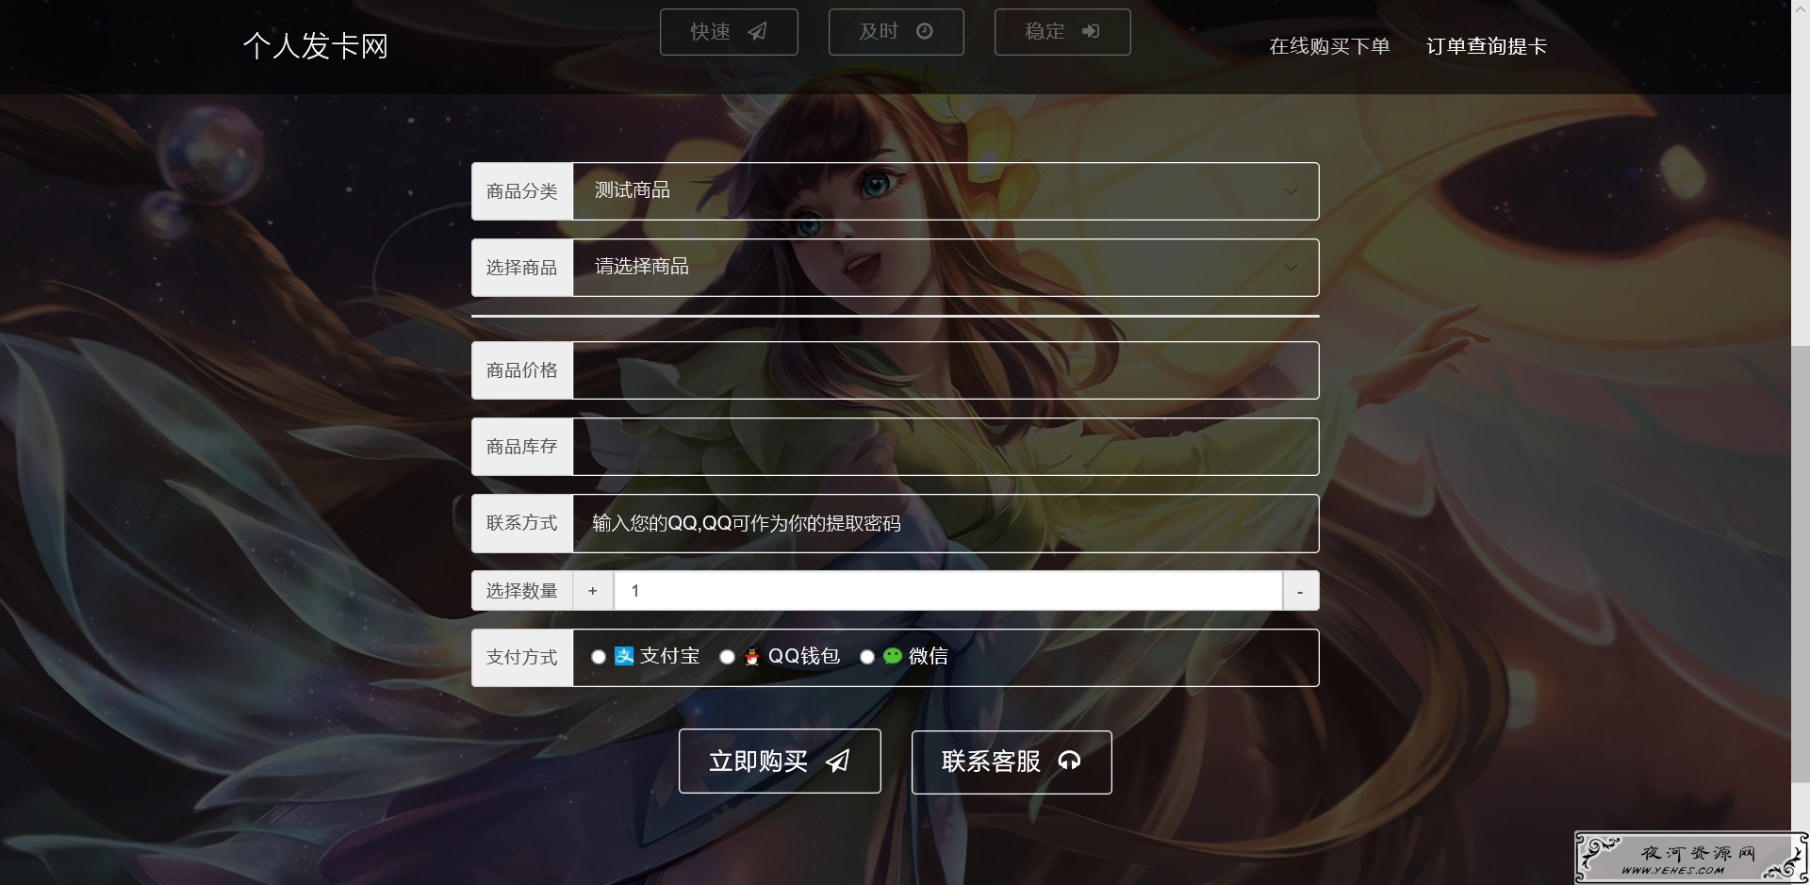Image resolution: width=1810 pixels, height=885 pixels.
Task: Click the 支付方式 label
Action: point(522,658)
